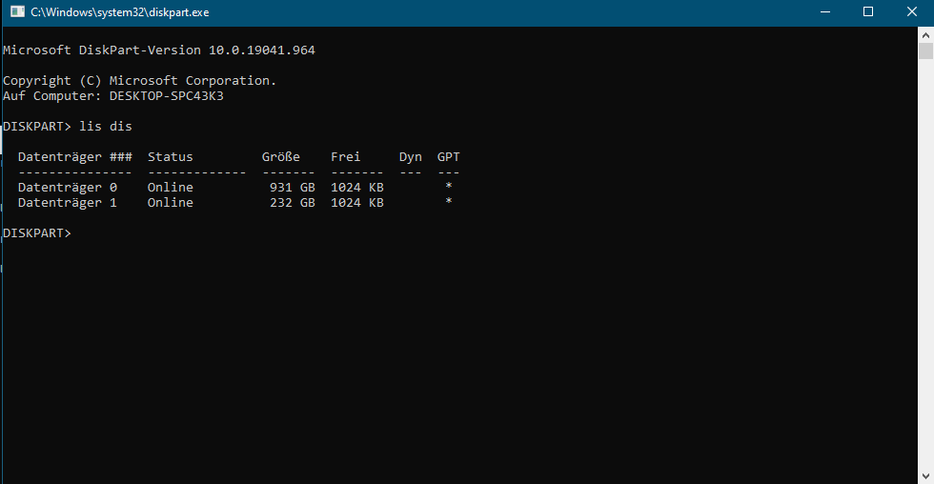Click the 'Frei' column header
This screenshot has width=934, height=484.
pyautogui.click(x=345, y=157)
